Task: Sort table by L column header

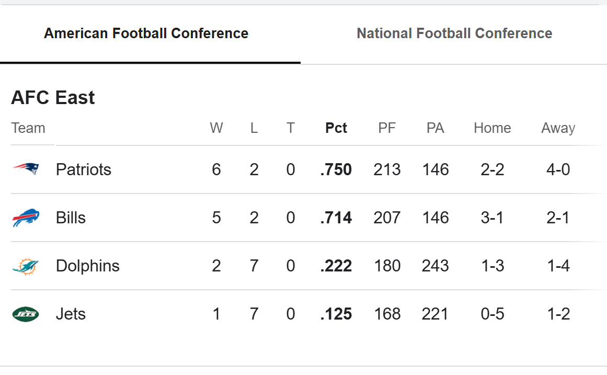Action: click(254, 128)
